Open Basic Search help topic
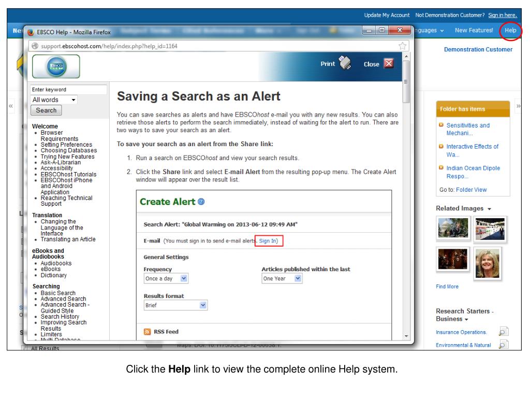Screen dimensions: 530x398 coord(58,293)
